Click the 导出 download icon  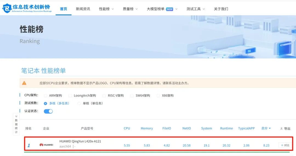pyautogui.click(x=281, y=128)
